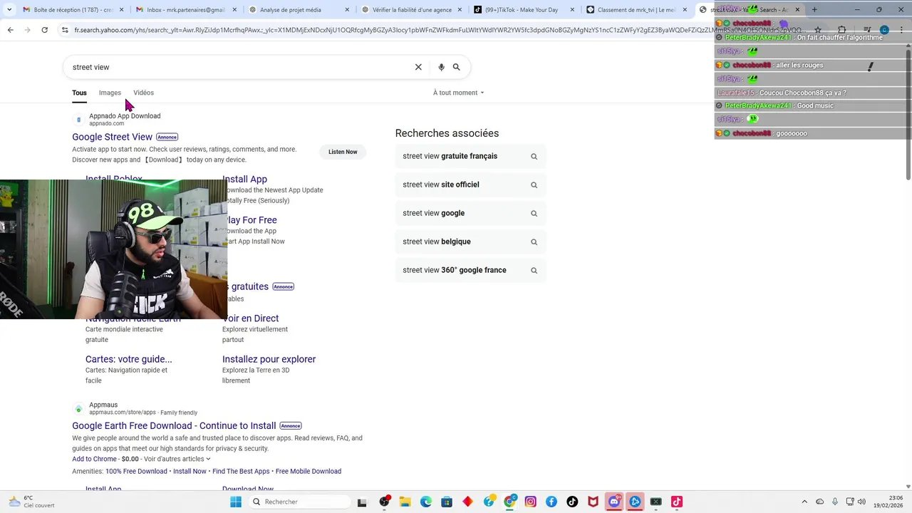Show hidden system tray icons
Viewport: 912px width, 513px height.
tap(804, 502)
